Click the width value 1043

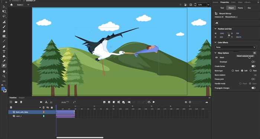coord(222,33)
